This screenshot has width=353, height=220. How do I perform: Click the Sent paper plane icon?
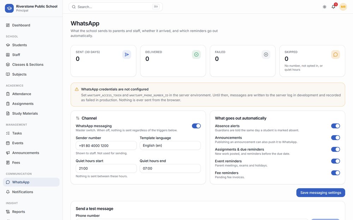click(x=127, y=55)
